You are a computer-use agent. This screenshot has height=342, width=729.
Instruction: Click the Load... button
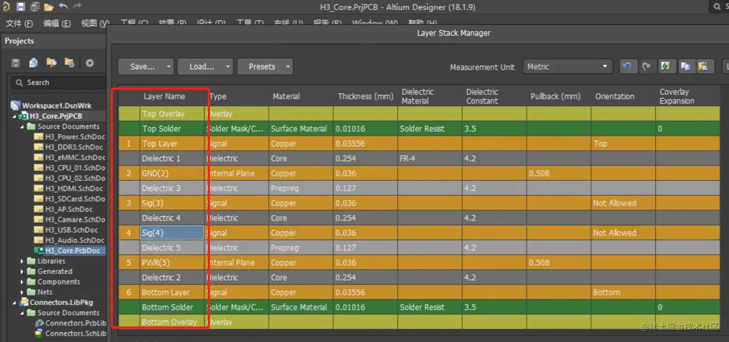(202, 67)
